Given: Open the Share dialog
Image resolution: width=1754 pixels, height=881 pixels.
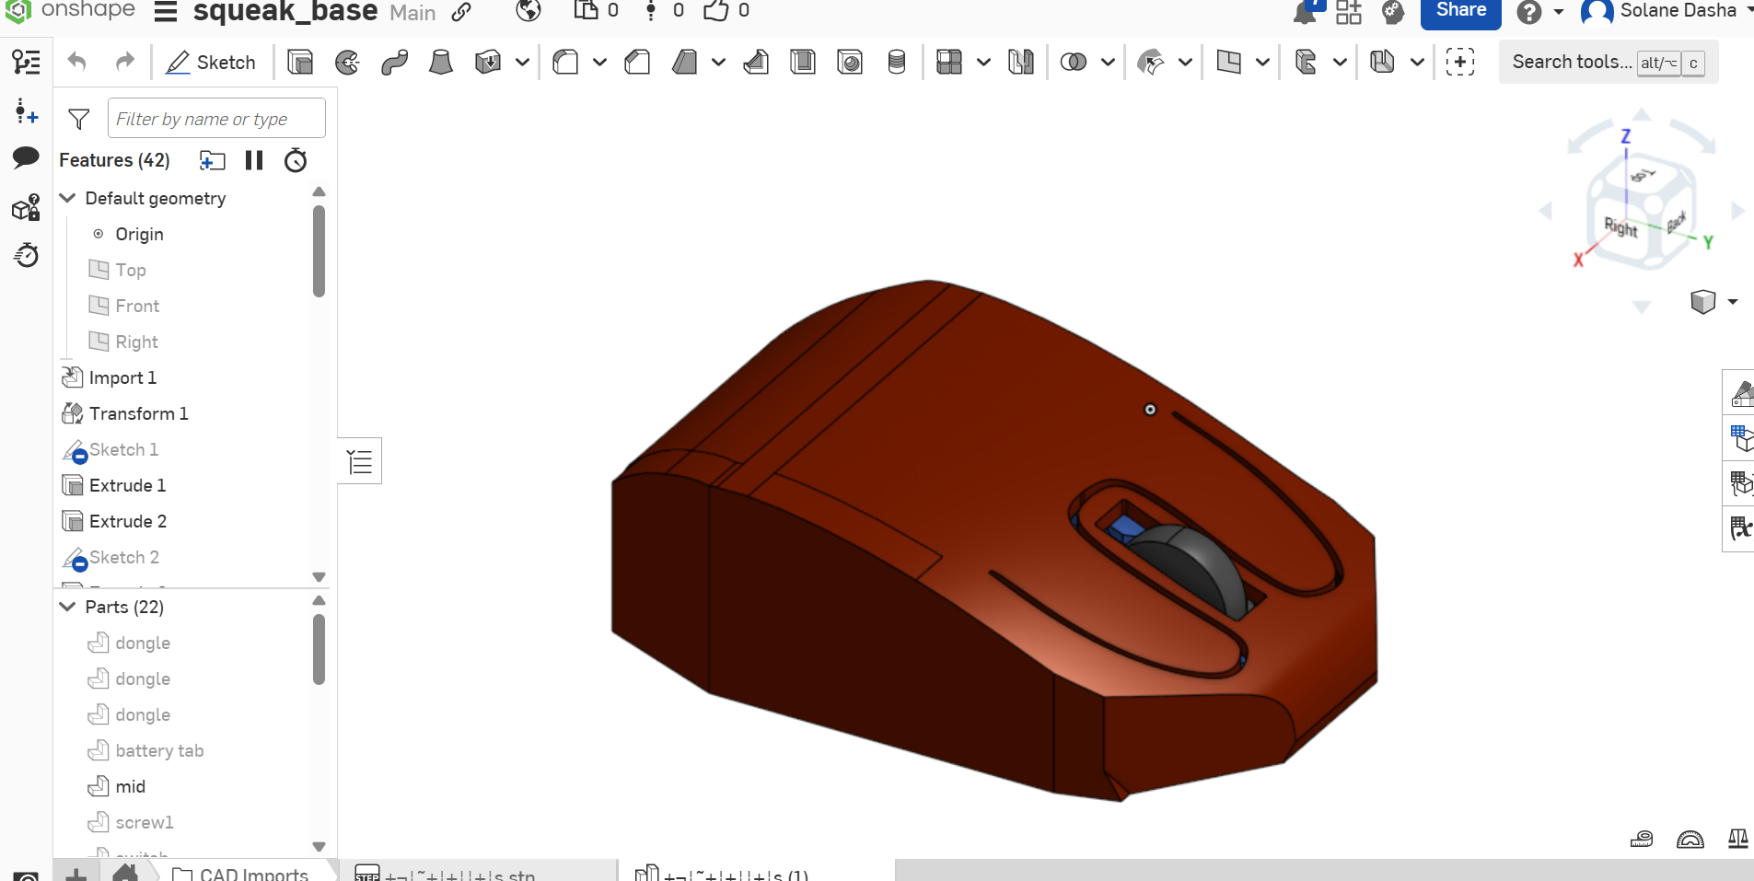Looking at the screenshot, I should coord(1460,11).
